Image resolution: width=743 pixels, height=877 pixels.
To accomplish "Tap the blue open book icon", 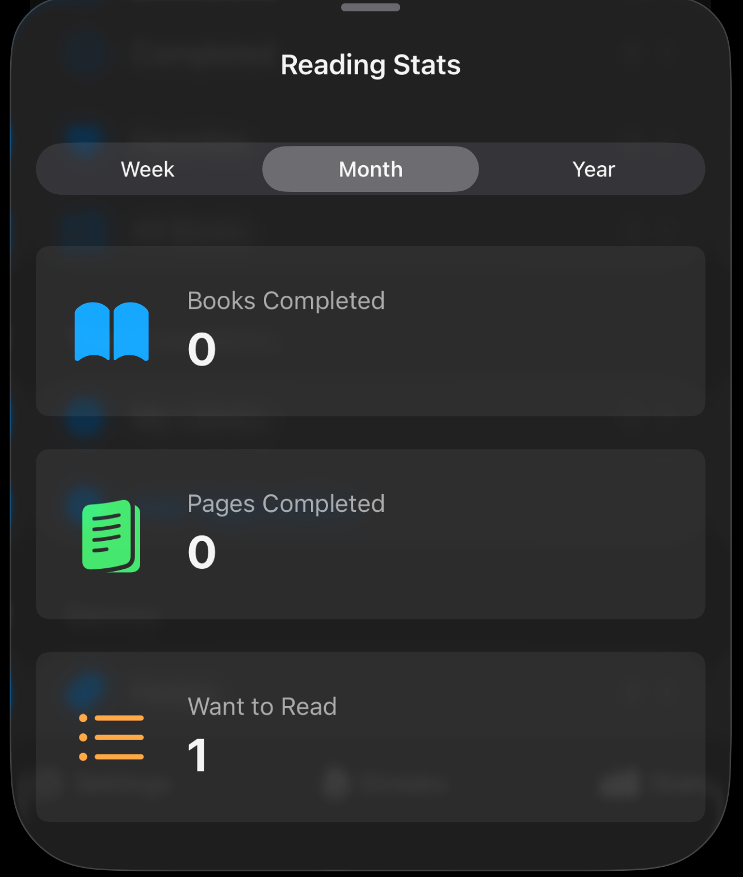I will 111,332.
